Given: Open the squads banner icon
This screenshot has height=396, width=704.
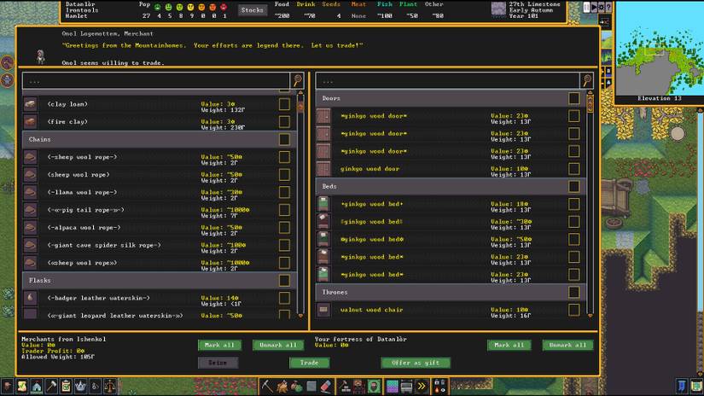Looking at the screenshot, I should coord(682,386).
